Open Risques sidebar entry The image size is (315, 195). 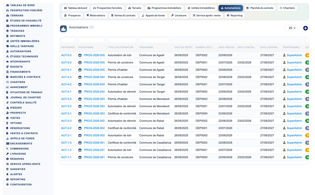[x=16, y=108]
